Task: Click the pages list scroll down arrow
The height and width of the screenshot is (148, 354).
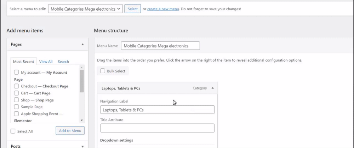Action: [82, 120]
